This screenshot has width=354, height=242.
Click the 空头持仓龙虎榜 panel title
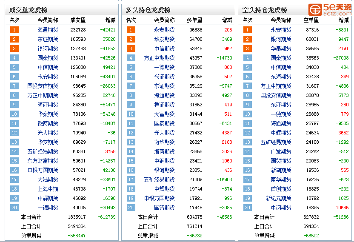[x=264, y=10]
